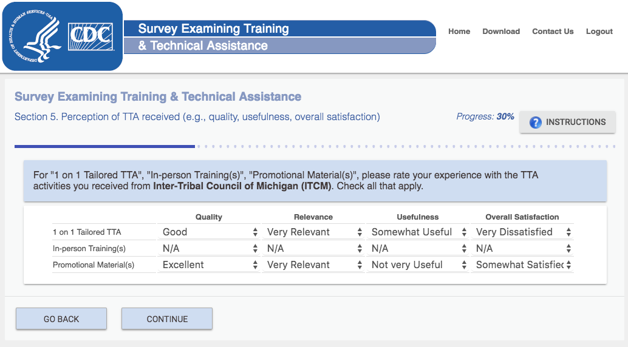Open Quality dropdown for 1 on 1 Tailored TTA
The height and width of the screenshot is (347, 628).
tap(210, 232)
